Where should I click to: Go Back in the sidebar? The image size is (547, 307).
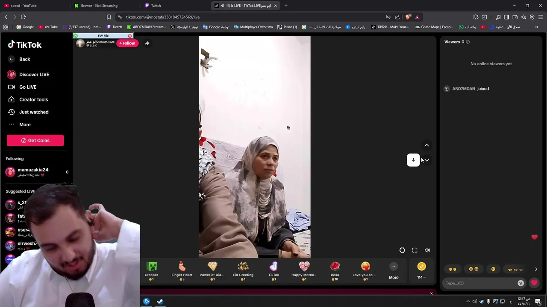click(x=19, y=59)
